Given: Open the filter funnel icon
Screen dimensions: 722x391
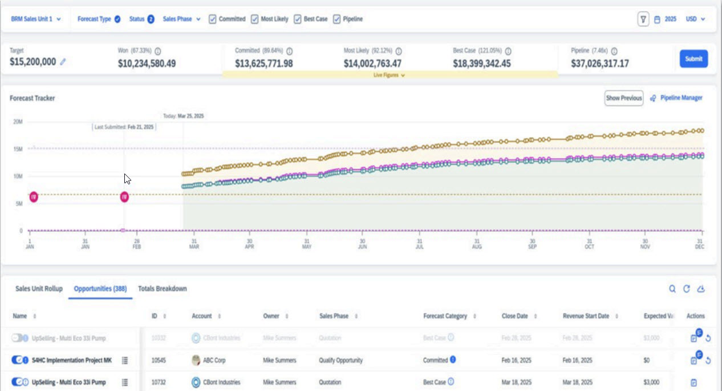Looking at the screenshot, I should (643, 19).
